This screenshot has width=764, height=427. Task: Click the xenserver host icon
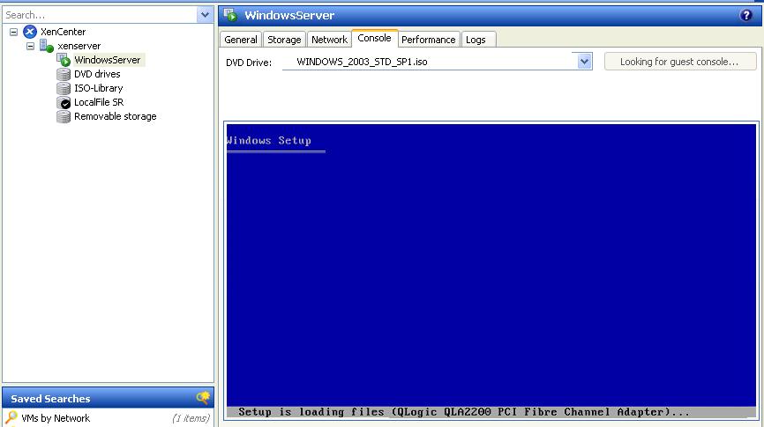47,46
